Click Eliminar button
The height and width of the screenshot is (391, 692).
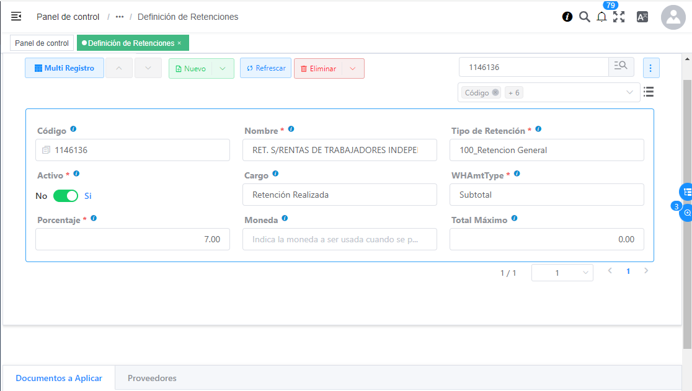point(318,68)
